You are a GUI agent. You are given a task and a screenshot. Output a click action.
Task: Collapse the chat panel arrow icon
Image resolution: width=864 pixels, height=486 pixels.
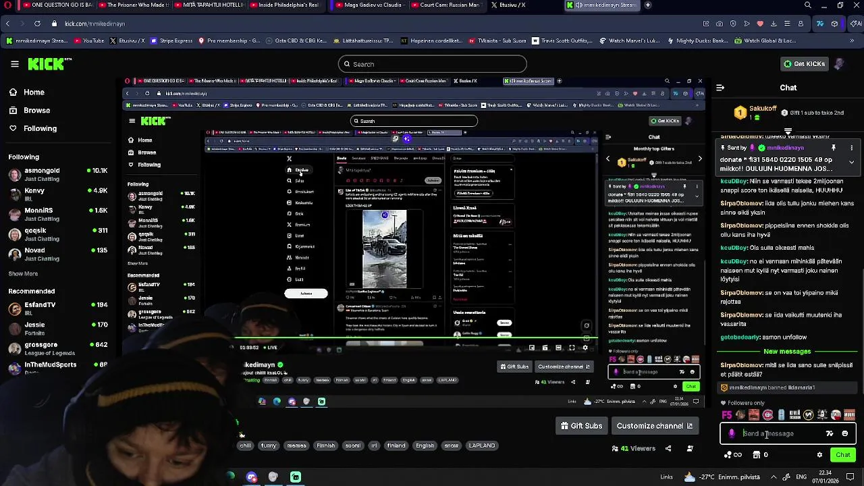pos(720,88)
